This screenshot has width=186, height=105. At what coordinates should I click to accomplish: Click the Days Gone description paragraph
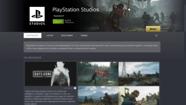50,97
